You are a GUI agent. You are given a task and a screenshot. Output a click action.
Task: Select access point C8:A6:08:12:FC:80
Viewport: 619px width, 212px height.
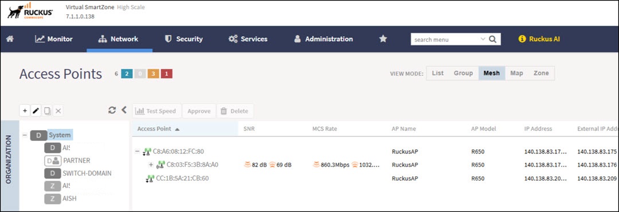point(178,151)
